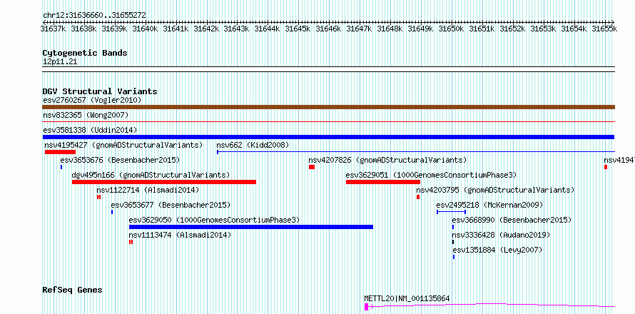Click the red nsv4207826 gnomAD marker
The image size is (635, 314).
pyautogui.click(x=311, y=167)
